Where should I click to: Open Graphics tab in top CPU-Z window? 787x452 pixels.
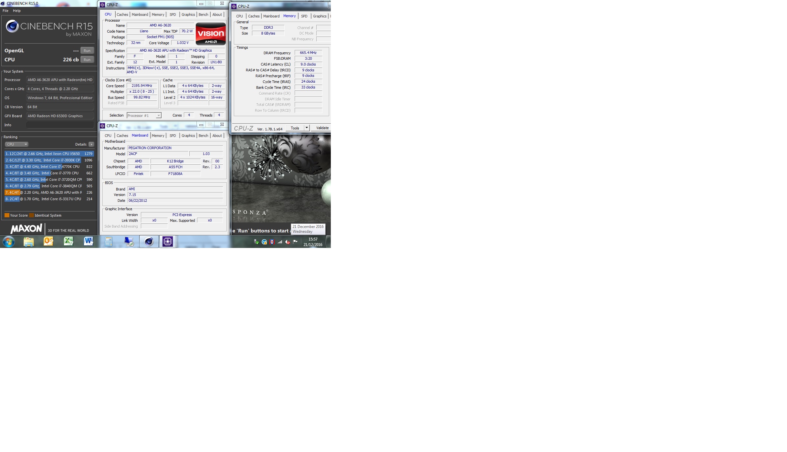click(188, 15)
